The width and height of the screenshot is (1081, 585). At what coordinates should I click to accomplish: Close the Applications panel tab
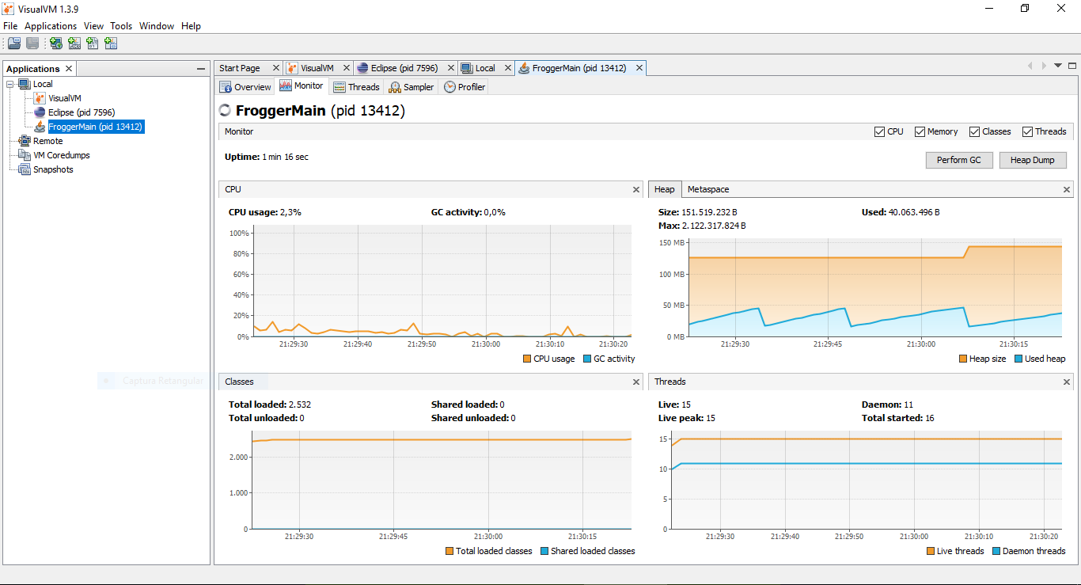tap(69, 69)
